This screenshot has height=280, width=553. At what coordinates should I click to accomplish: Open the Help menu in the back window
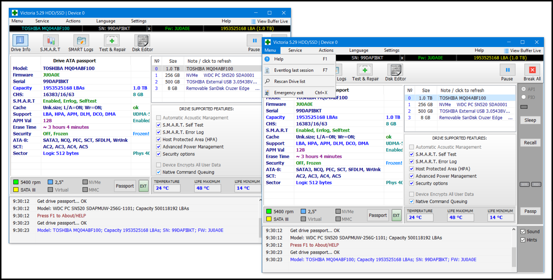click(x=226, y=21)
